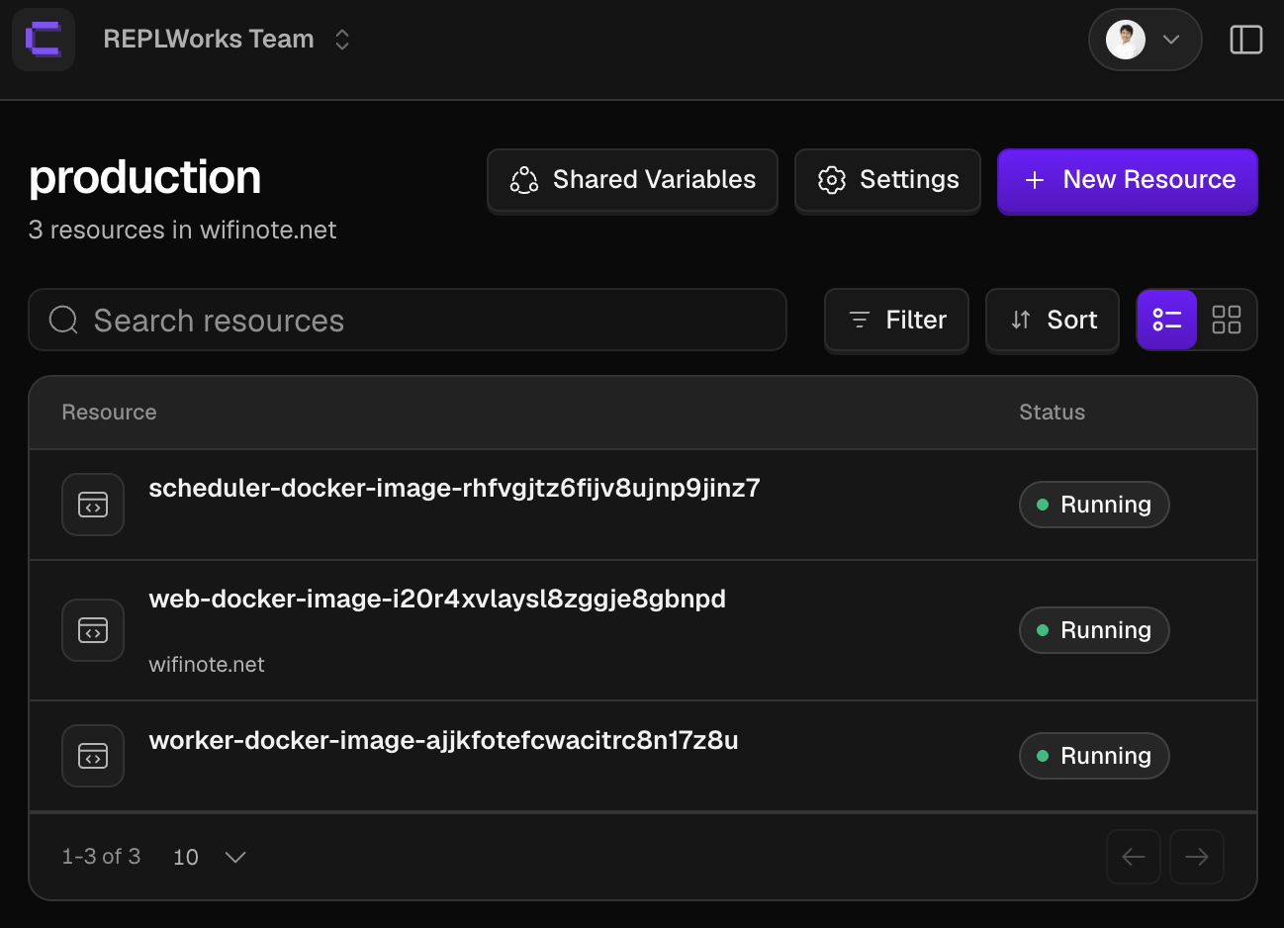Click the 1-3 of 3 pagination text
1284x928 pixels.
point(101,857)
